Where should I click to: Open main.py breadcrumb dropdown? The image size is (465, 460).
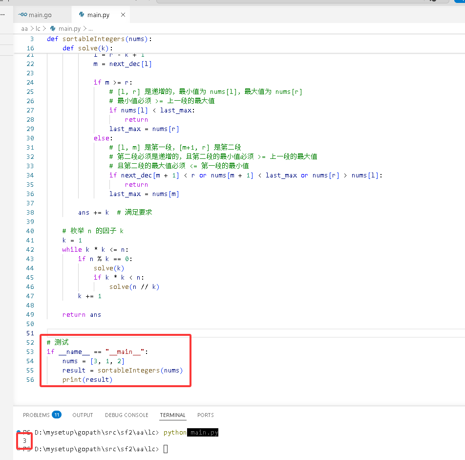tap(69, 28)
